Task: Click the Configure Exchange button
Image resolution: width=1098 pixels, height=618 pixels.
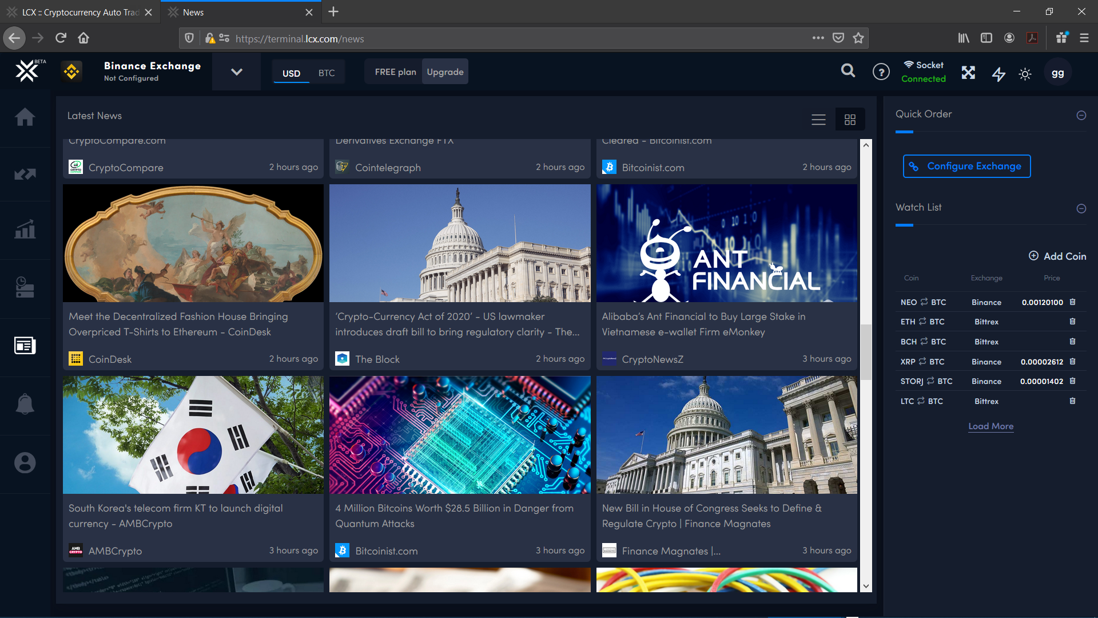Action: pyautogui.click(x=966, y=166)
